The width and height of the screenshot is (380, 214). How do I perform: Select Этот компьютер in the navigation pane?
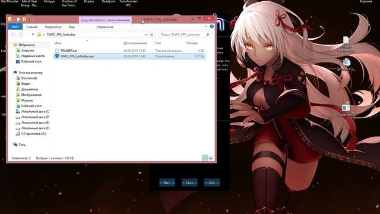pyautogui.click(x=30, y=73)
